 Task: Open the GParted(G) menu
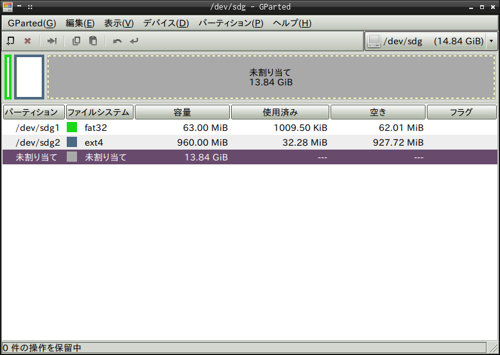coord(32,23)
